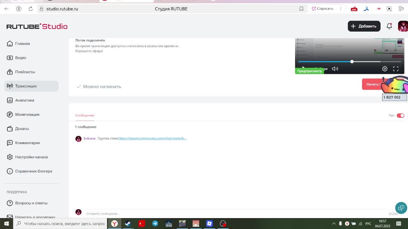This screenshot has height=229, width=408.
Task: Click the microphone tray icon
Action: [x=340, y=224]
